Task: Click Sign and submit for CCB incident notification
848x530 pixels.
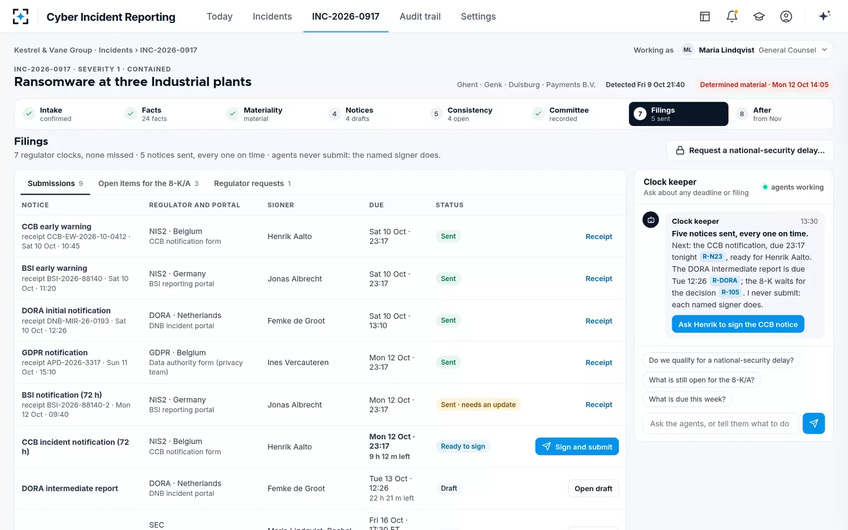Action: click(577, 446)
